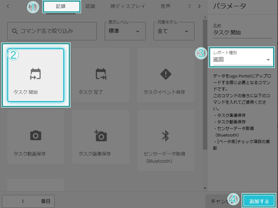This screenshot has height=208, width=278.
Task: Select the タスク画像保存 add-photo card
Action: coord(101,137)
